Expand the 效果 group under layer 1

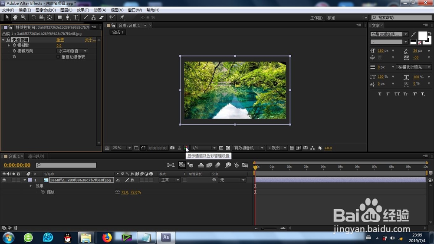pyautogui.click(x=31, y=186)
